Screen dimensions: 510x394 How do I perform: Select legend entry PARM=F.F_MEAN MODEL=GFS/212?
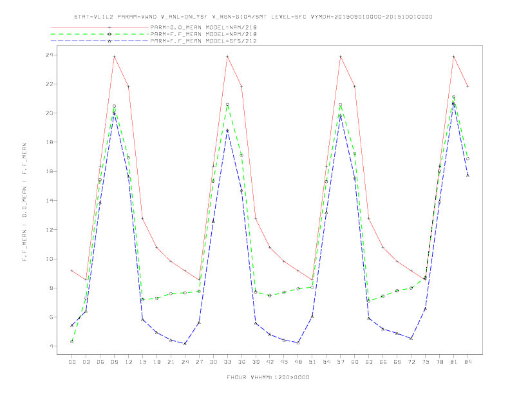tap(203, 41)
